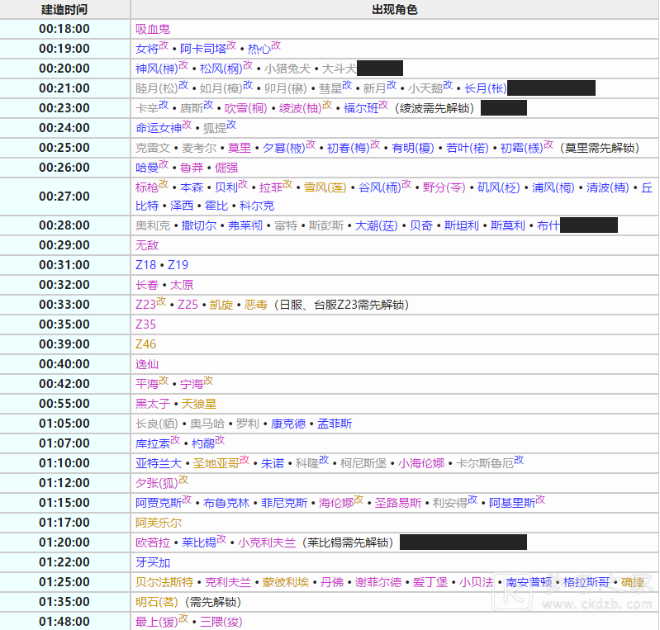Screen dimensions: 660x630
Task: Open the 康克德 link
Action: click(288, 424)
